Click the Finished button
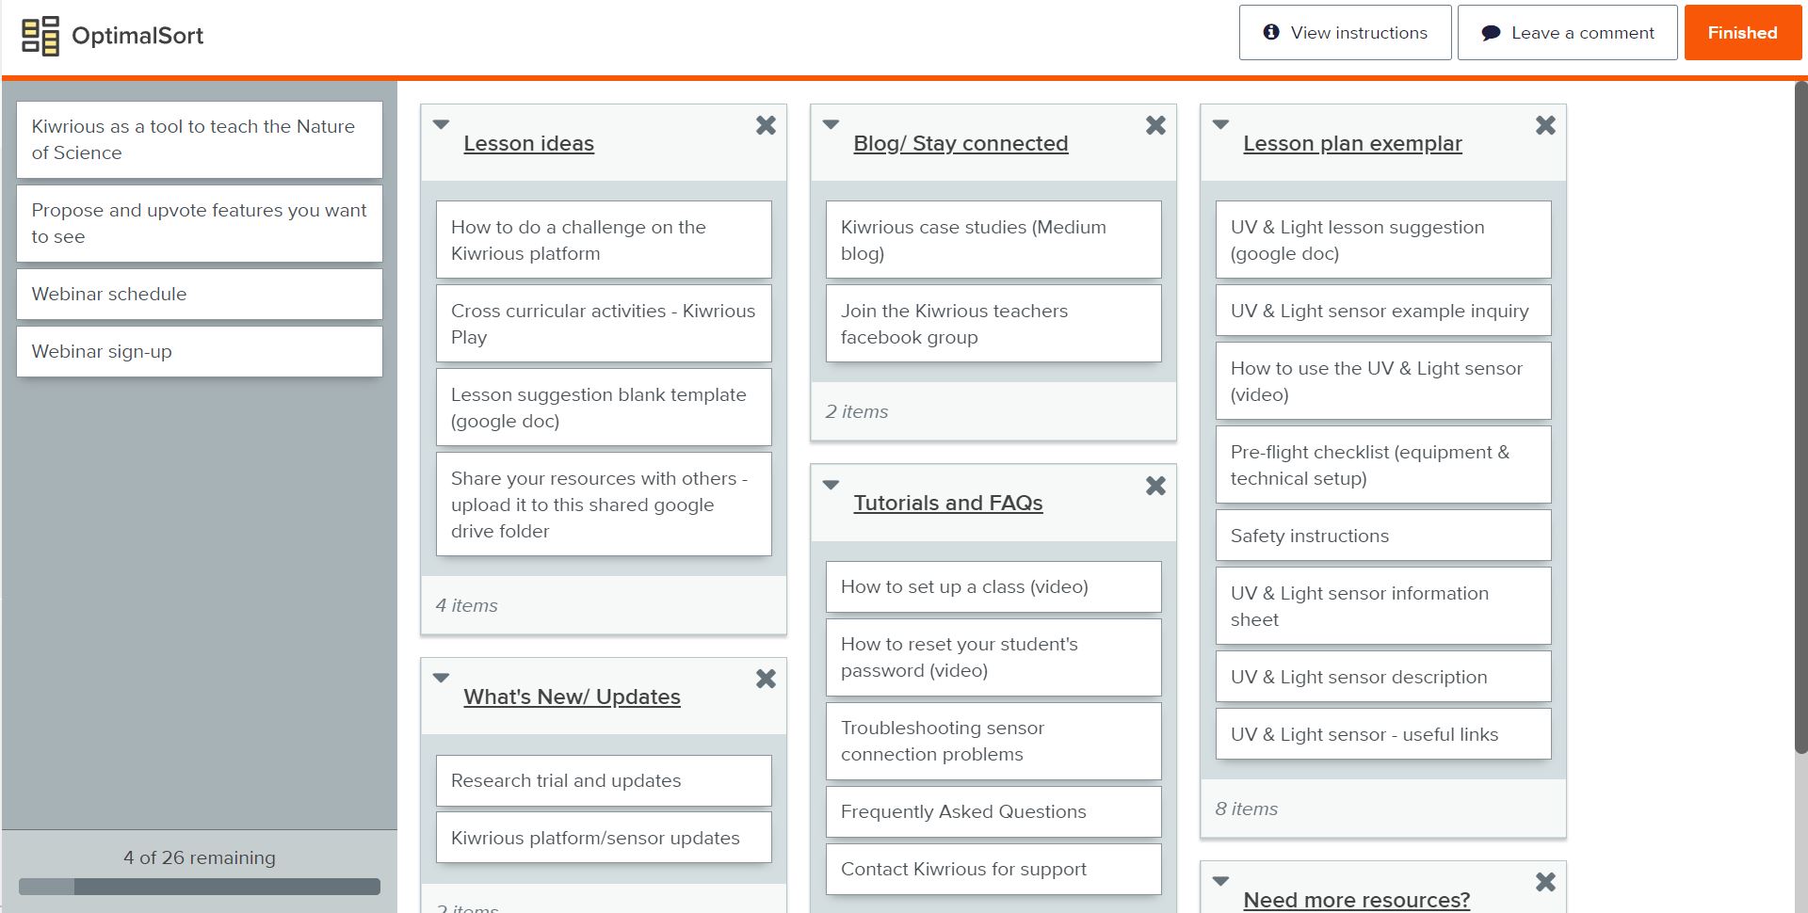The width and height of the screenshot is (1808, 913). [x=1742, y=33]
